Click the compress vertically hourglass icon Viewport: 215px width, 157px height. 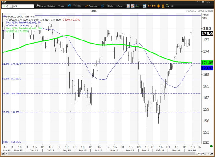163,6
